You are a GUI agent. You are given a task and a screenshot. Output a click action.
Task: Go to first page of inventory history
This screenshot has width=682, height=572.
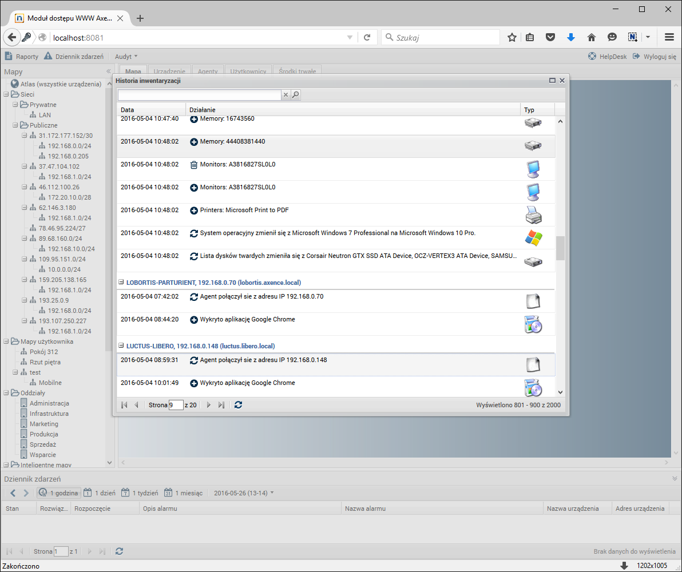click(124, 405)
